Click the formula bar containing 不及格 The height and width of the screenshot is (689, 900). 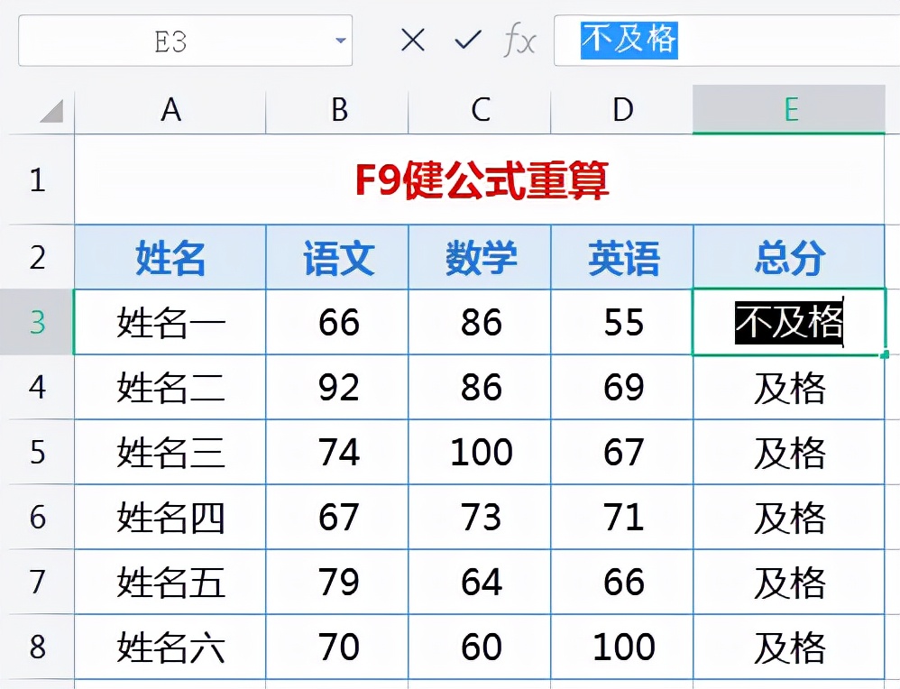631,40
